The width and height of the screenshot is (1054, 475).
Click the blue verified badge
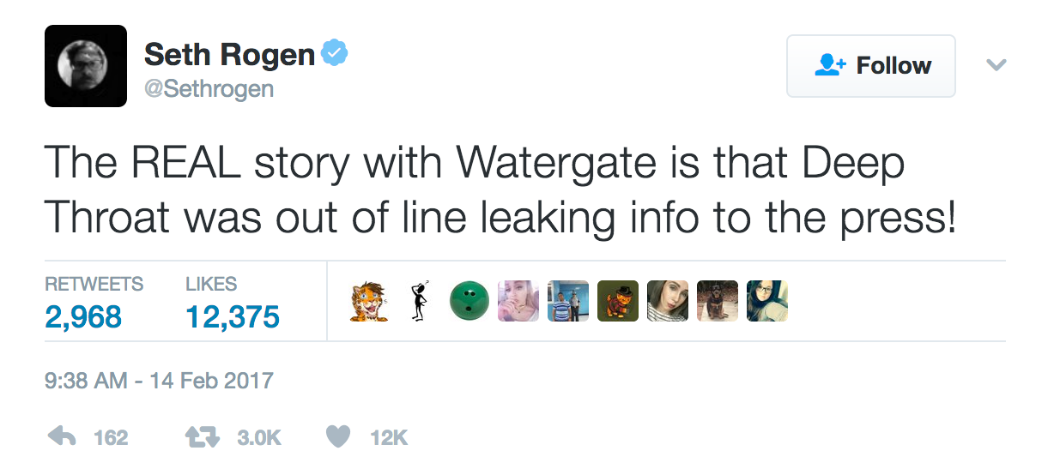[x=335, y=55]
